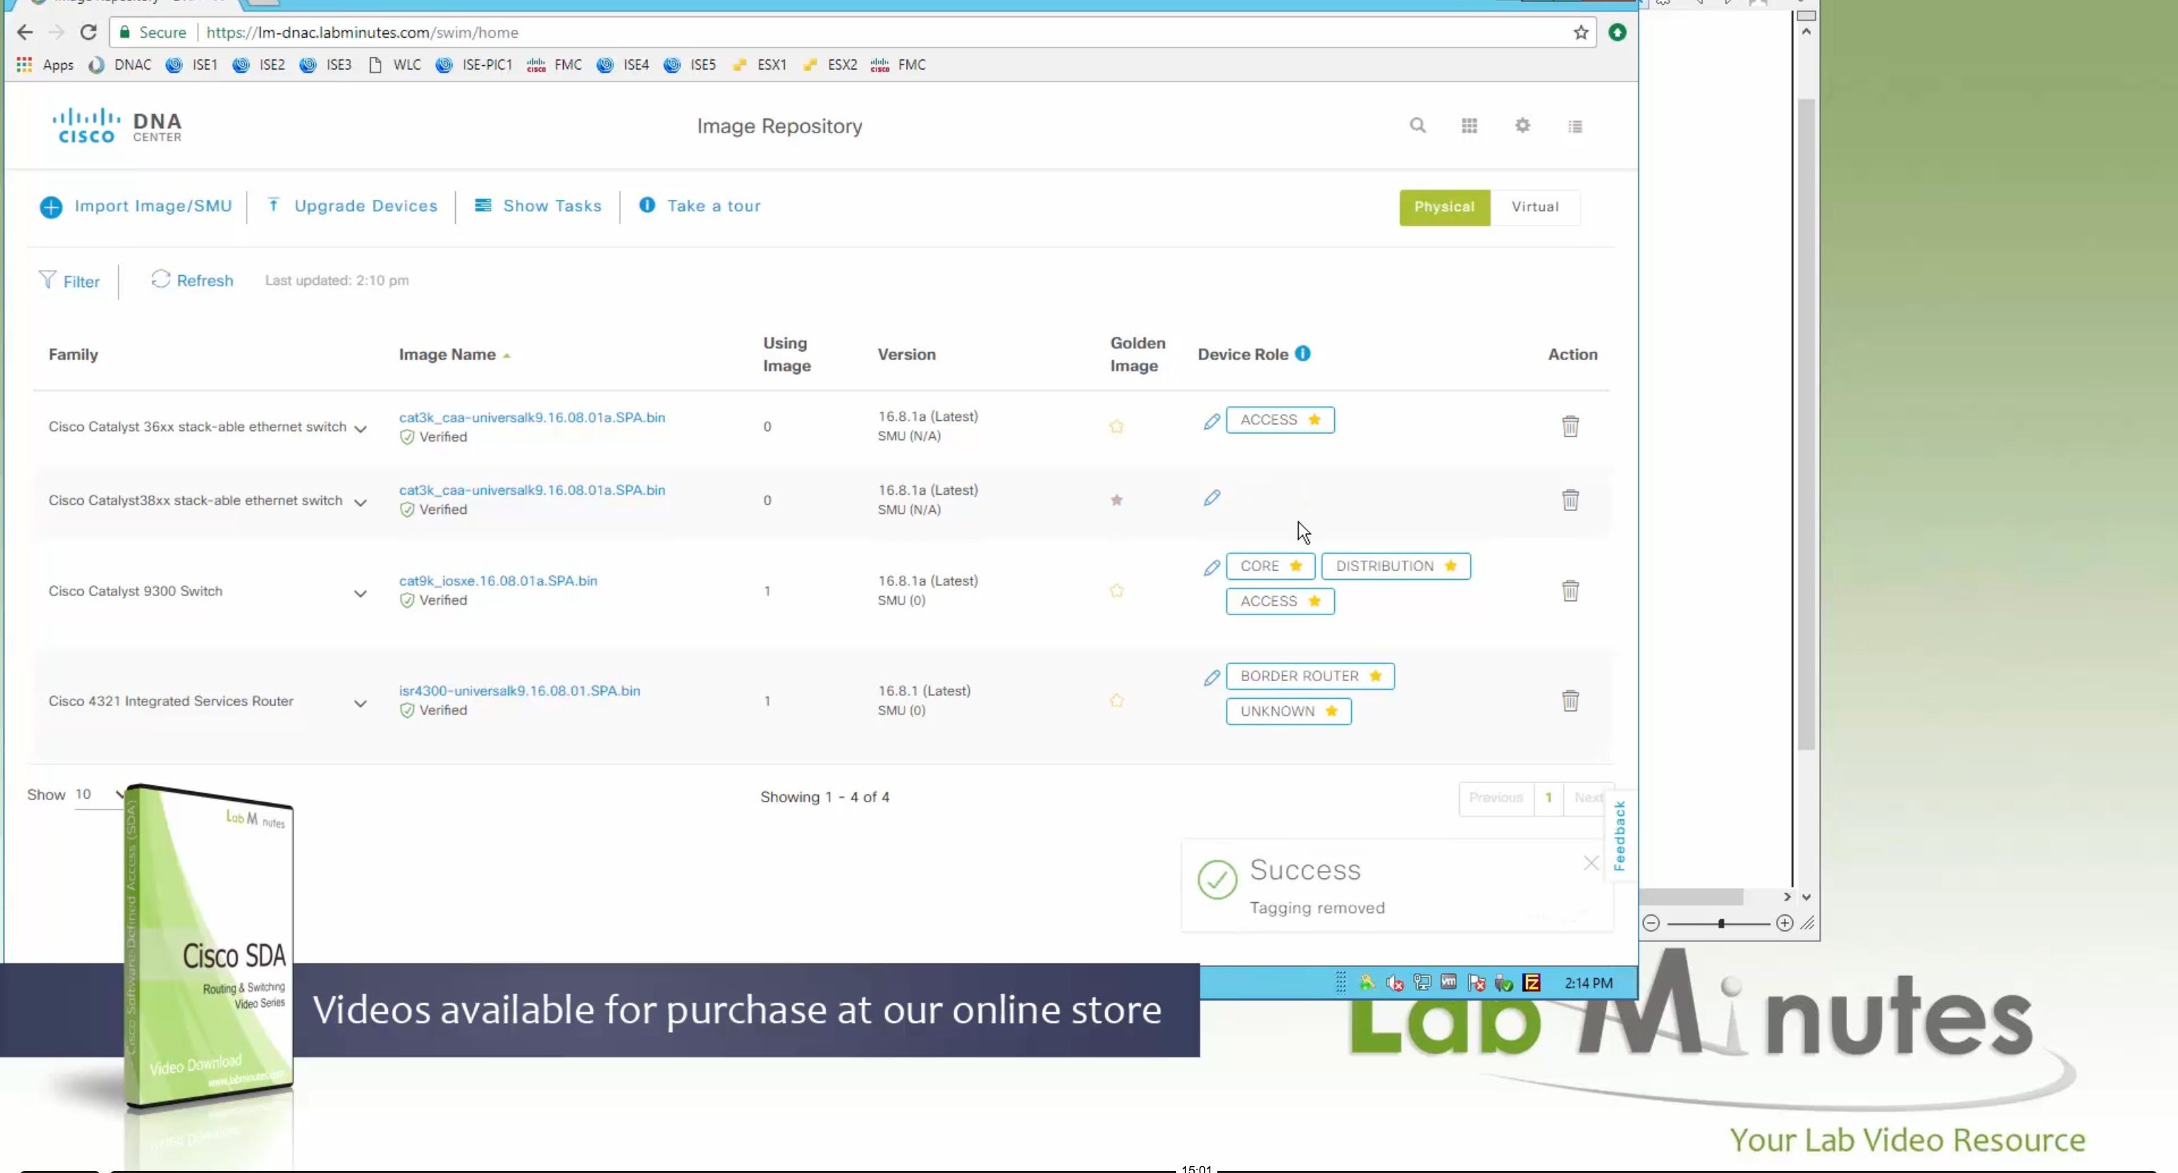2178x1173 pixels.
Task: Close the Success notification popup
Action: tap(1590, 863)
